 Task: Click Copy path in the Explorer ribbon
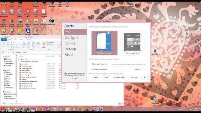pyautogui.click(x=14, y=45)
